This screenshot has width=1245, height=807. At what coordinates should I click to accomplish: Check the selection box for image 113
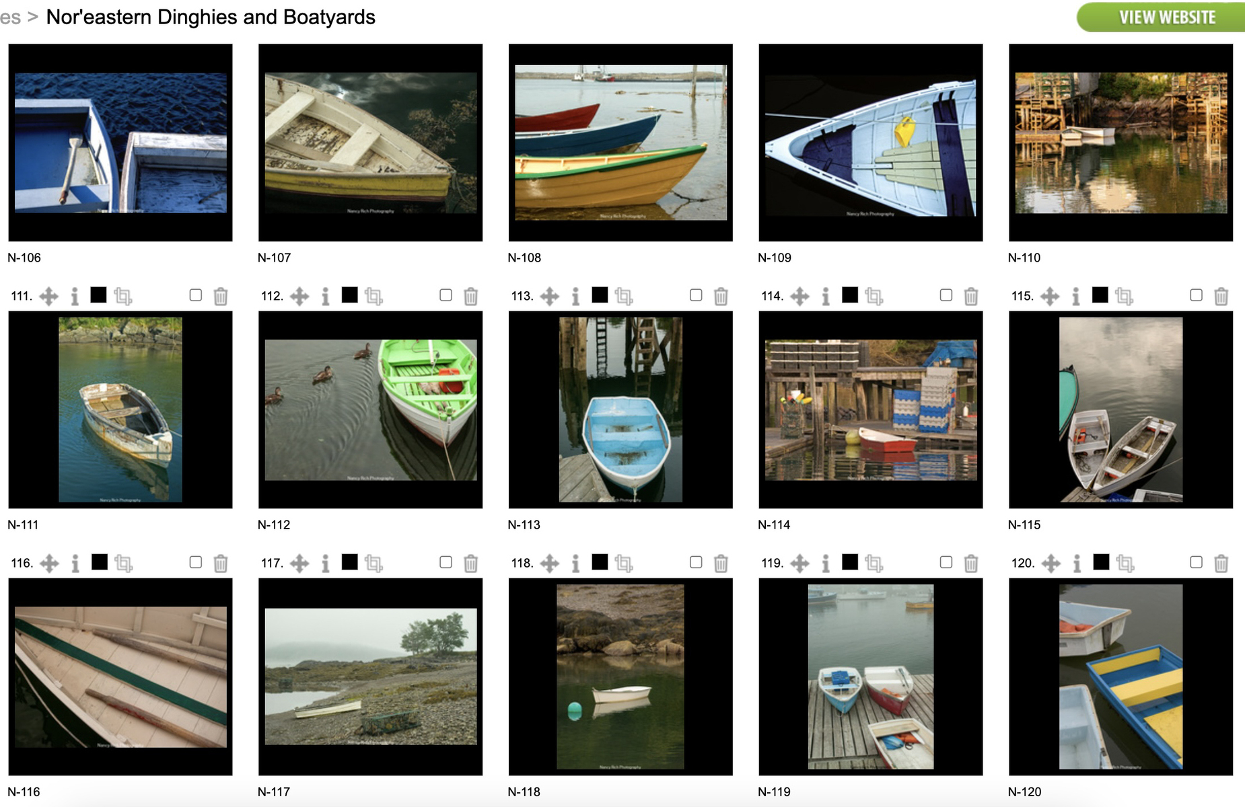click(696, 295)
